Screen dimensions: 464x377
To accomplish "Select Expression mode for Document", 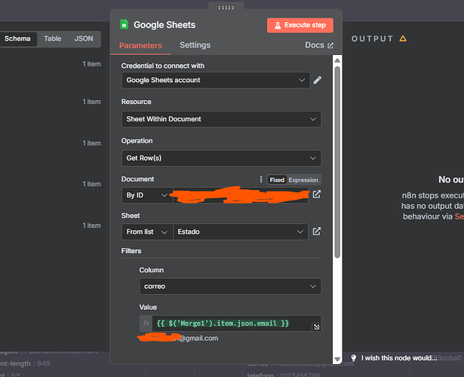I will (x=303, y=180).
